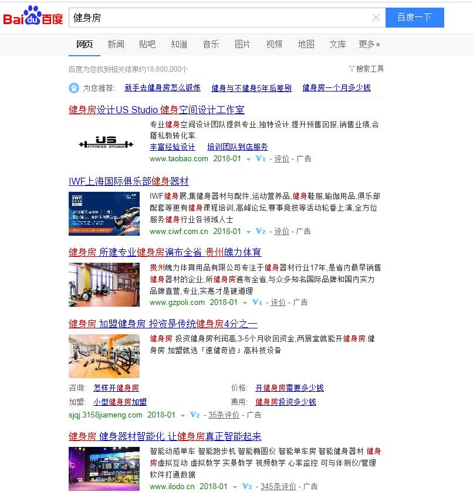Click V2 badge on the 3158jiameng result
The image size is (473, 495).
195,415
